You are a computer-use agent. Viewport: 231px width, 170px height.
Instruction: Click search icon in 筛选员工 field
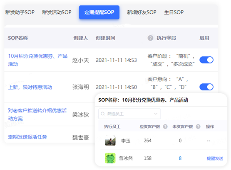click(103, 114)
